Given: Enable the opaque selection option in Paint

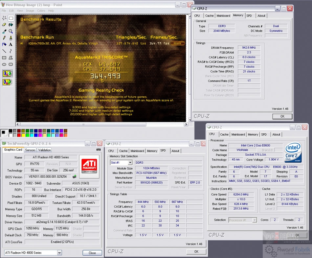Looking at the screenshot, I should 8,73.
